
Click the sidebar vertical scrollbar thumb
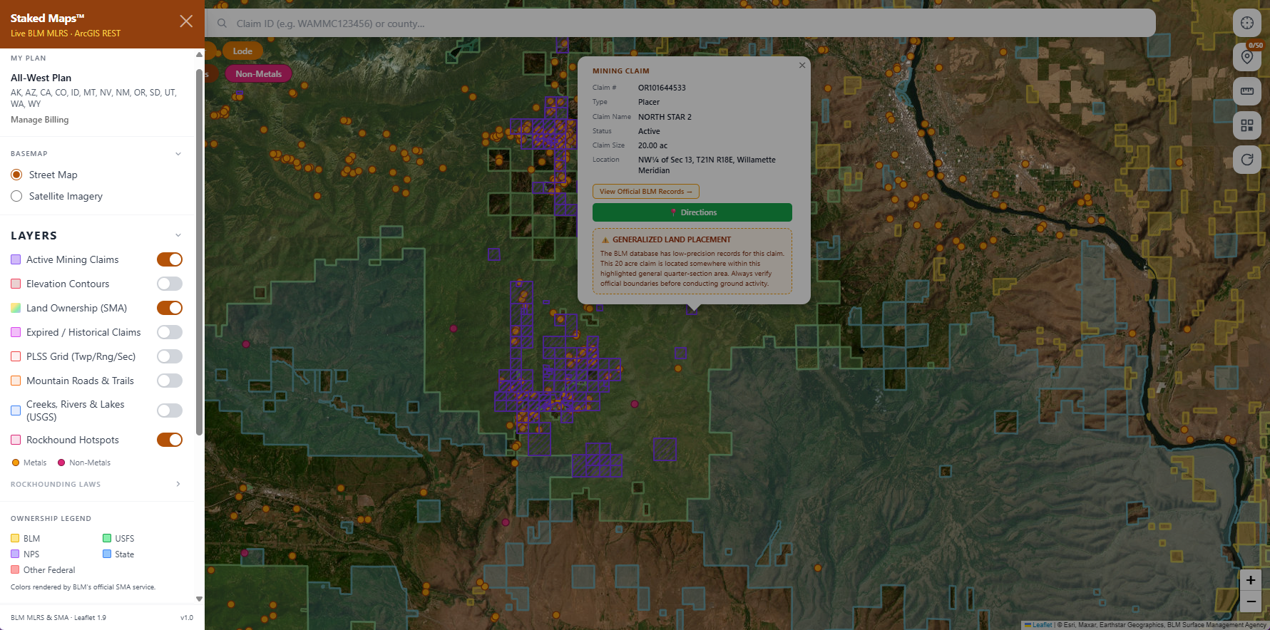(x=199, y=251)
